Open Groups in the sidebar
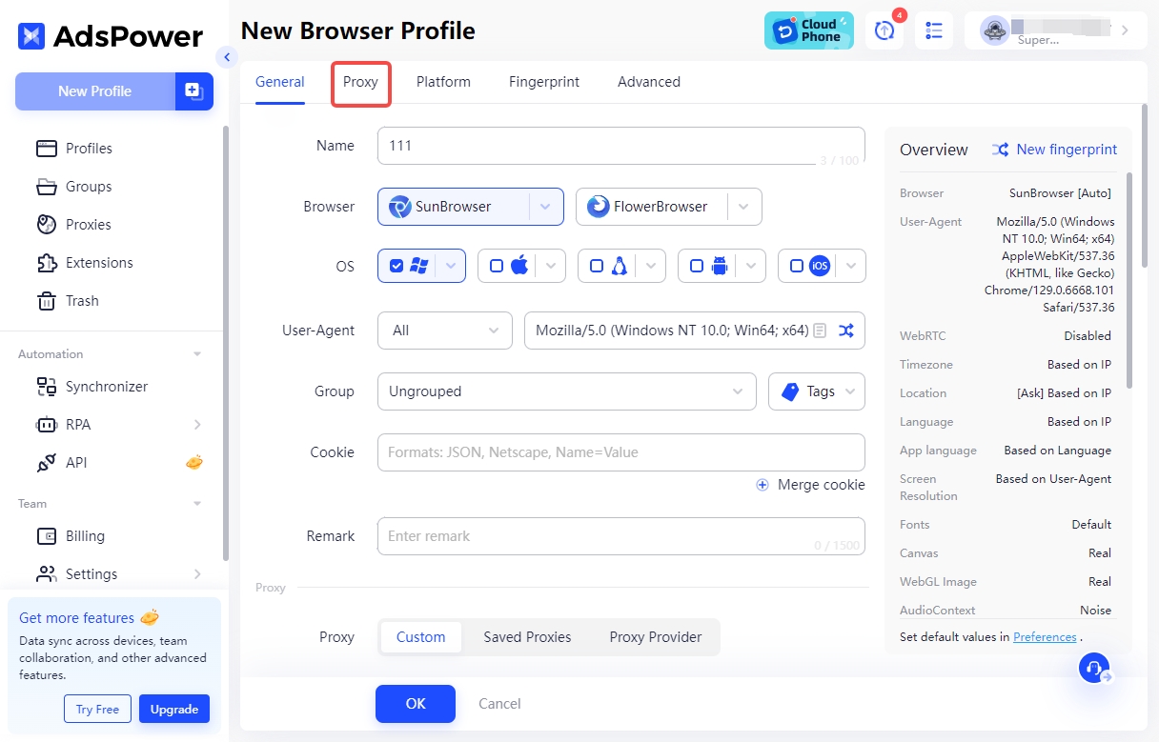 tap(89, 187)
